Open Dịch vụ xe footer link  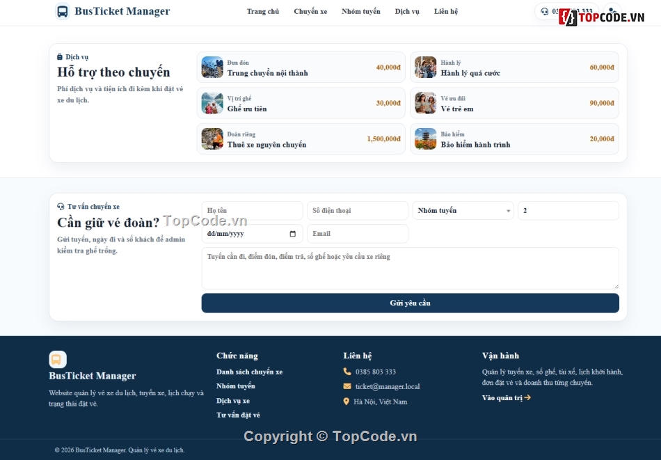coord(233,401)
